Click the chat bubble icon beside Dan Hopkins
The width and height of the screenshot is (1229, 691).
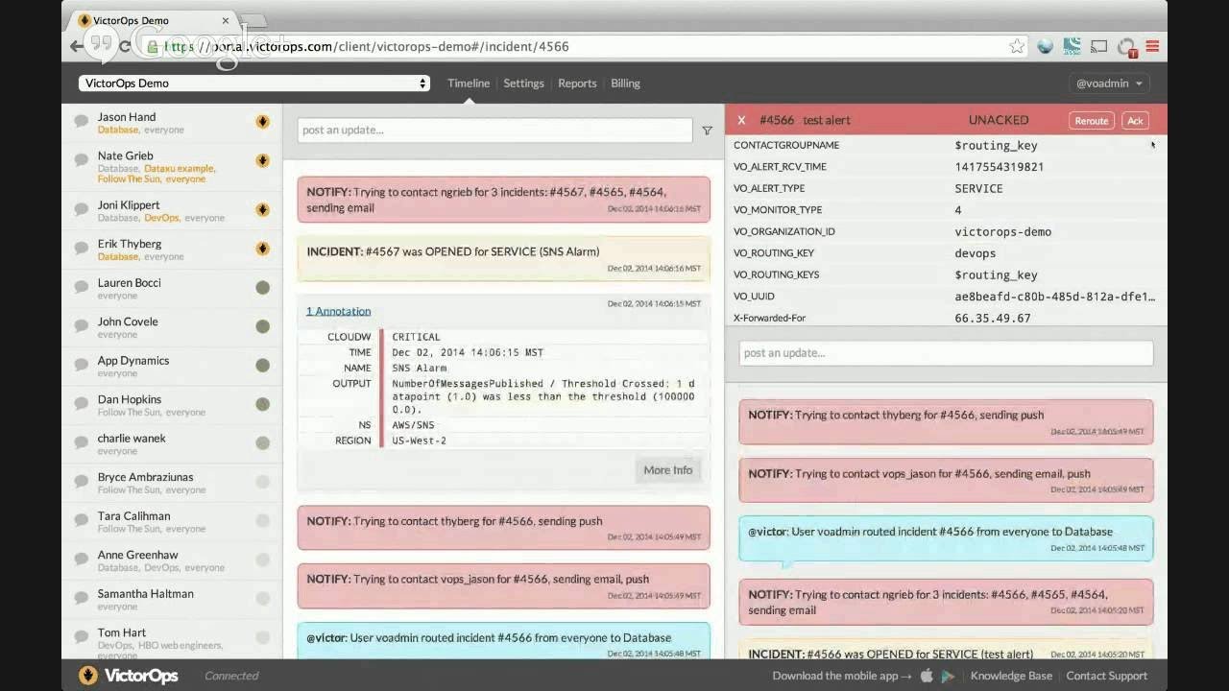click(82, 404)
